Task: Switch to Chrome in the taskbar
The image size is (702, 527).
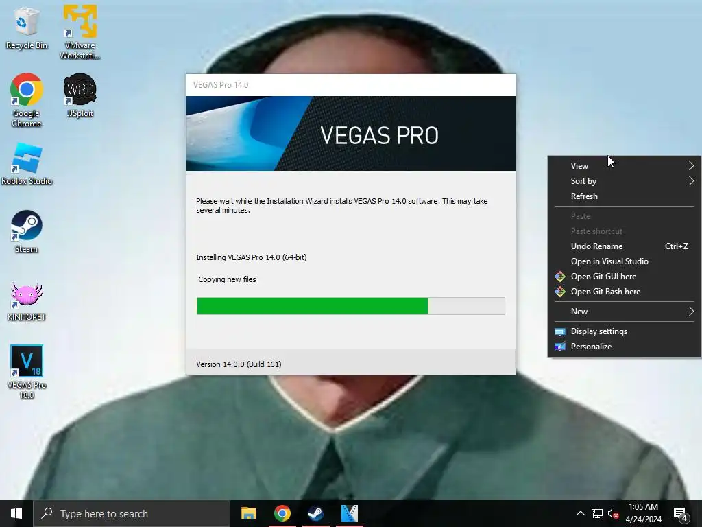Action: [x=282, y=513]
